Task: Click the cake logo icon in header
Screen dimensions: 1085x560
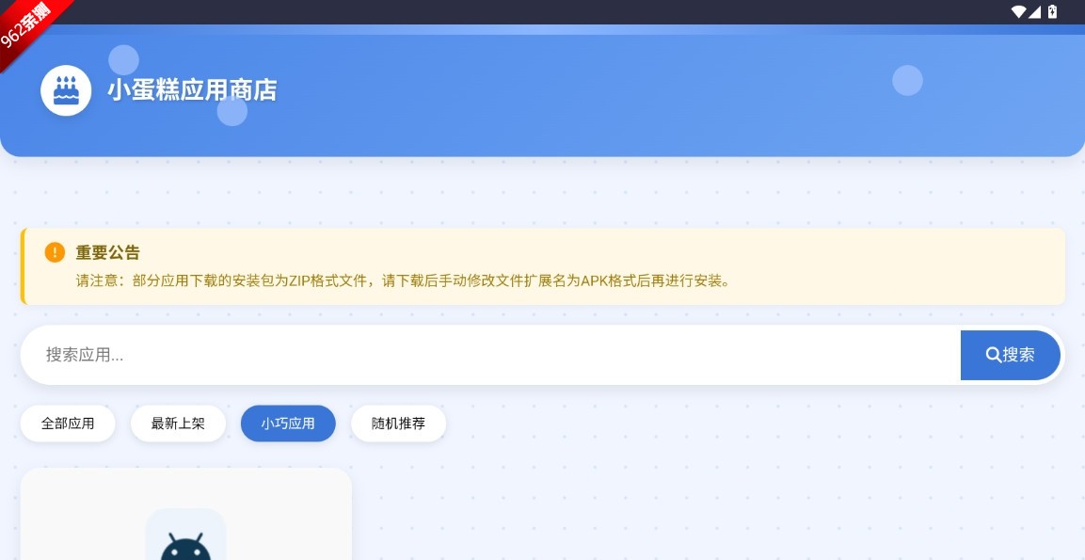Action: pos(66,91)
